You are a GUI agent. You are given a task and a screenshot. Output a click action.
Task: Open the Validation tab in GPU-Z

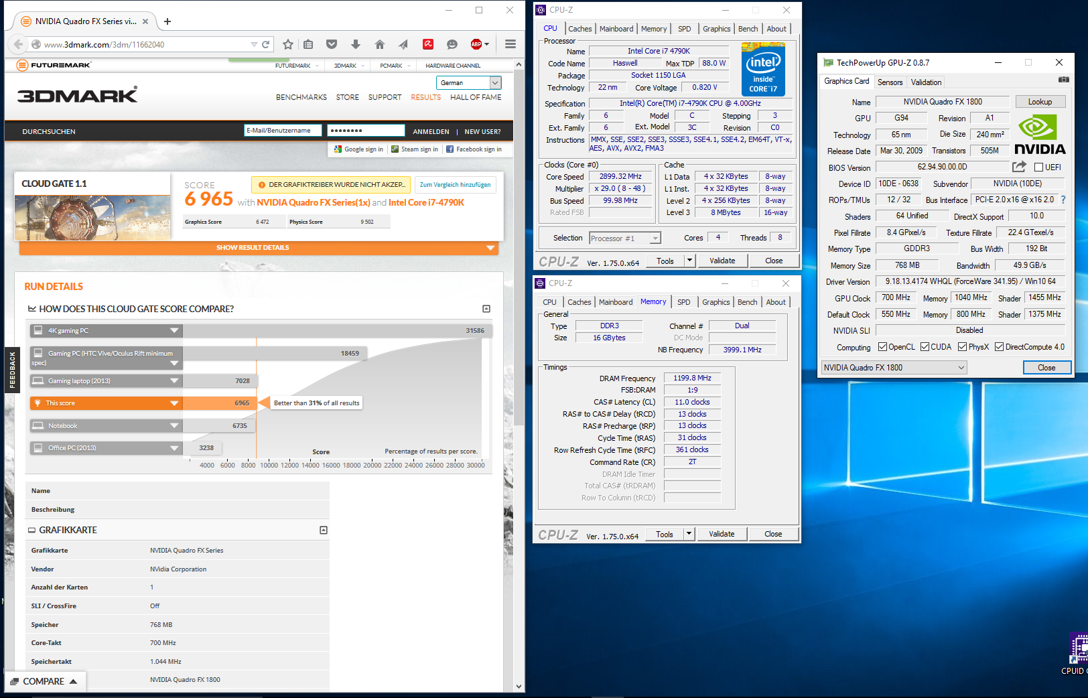click(x=926, y=82)
